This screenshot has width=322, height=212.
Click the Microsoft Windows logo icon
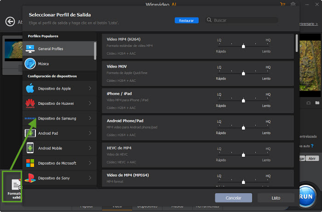[x=30, y=163]
